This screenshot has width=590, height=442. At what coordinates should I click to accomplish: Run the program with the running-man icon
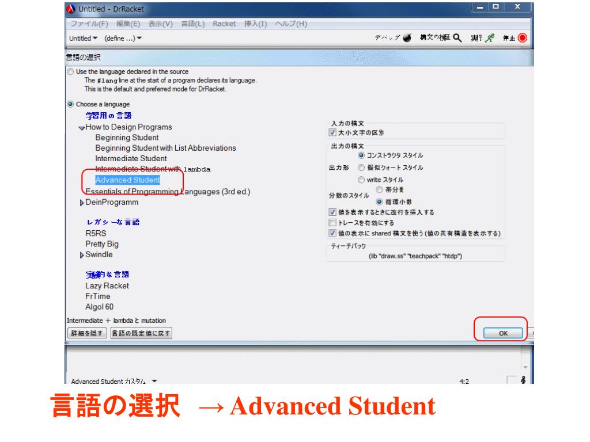pos(490,37)
